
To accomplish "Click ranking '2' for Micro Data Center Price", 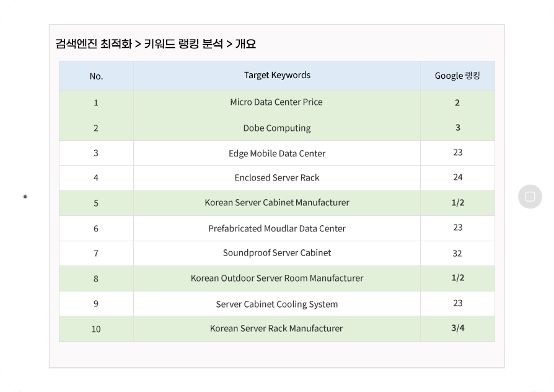I will [457, 102].
